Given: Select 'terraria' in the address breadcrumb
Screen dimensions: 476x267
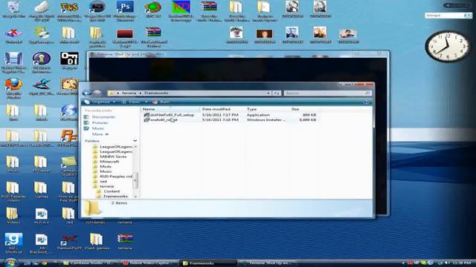Looking at the screenshot, I should click(x=129, y=93).
